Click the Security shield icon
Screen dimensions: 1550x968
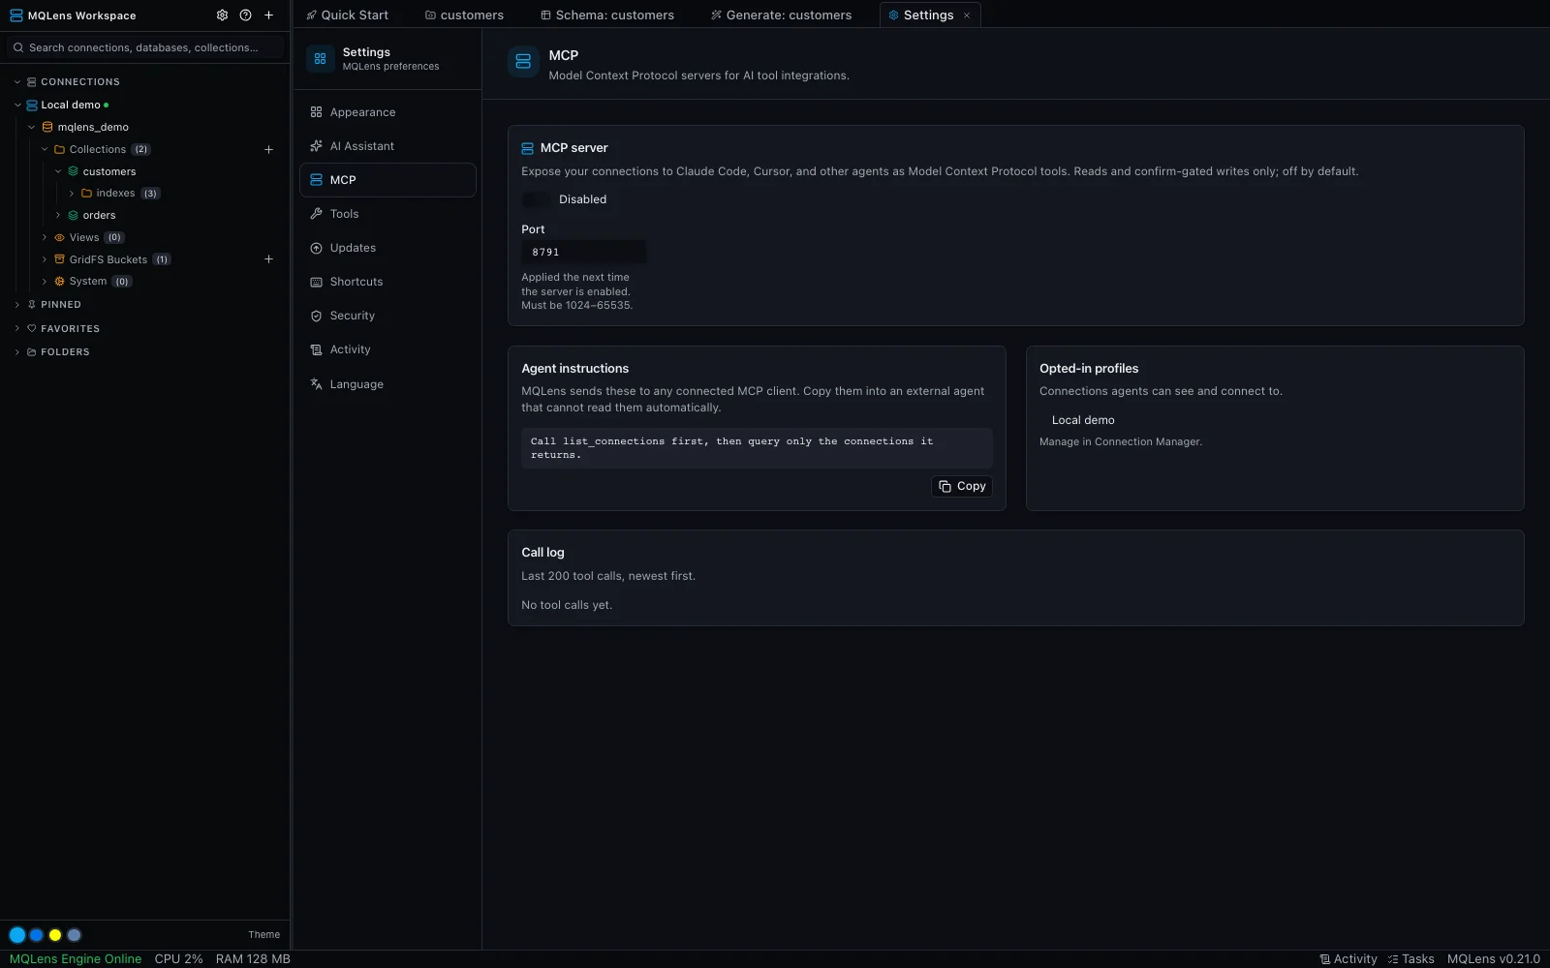click(316, 316)
